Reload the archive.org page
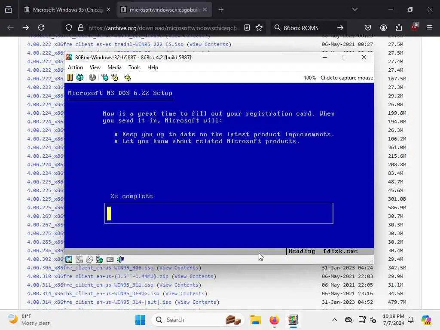The height and width of the screenshot is (330, 440). 41,27
